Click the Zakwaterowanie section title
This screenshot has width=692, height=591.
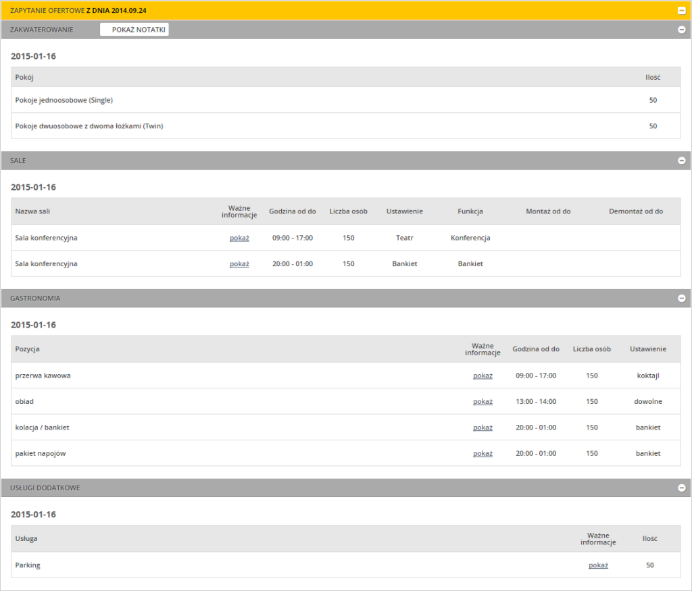pos(42,30)
